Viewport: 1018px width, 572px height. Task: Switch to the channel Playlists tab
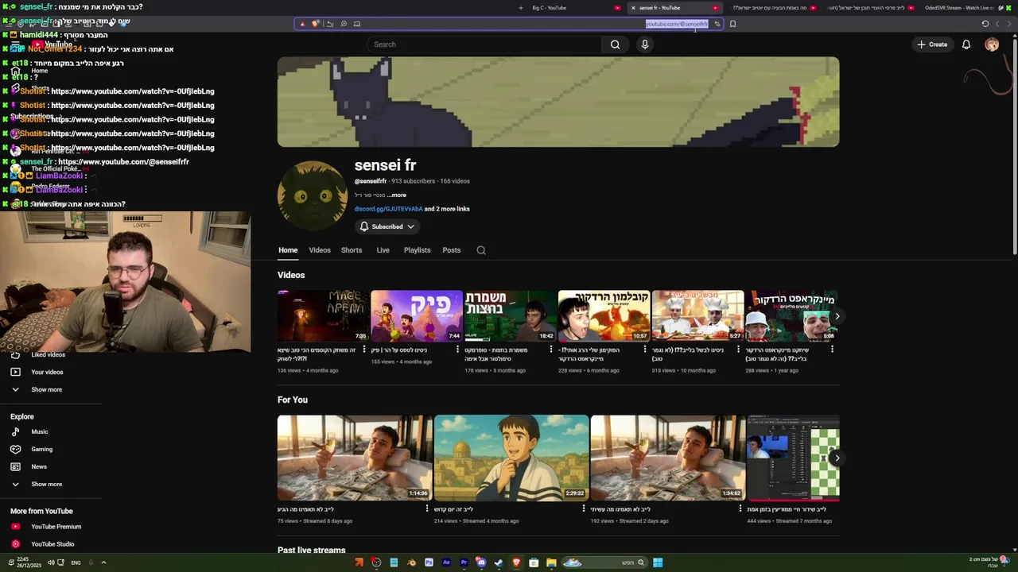417,250
